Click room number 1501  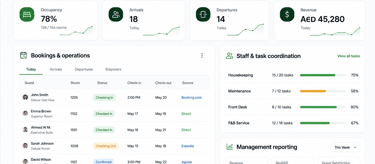coord(74,130)
